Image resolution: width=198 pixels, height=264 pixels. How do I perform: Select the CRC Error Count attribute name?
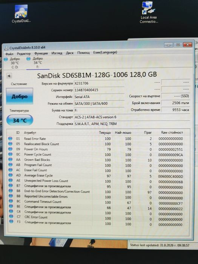click(x=36, y=217)
